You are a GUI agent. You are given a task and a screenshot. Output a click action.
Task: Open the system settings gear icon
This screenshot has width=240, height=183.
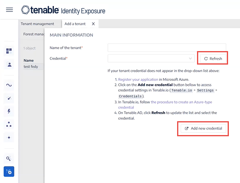tap(9, 172)
